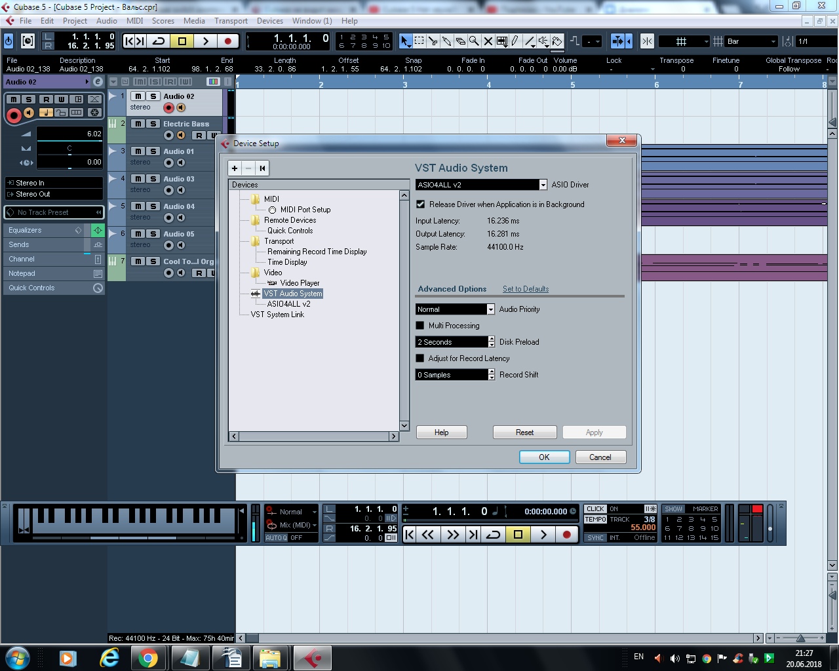Open the Window (1) menu
The width and height of the screenshot is (839, 671).
[312, 21]
